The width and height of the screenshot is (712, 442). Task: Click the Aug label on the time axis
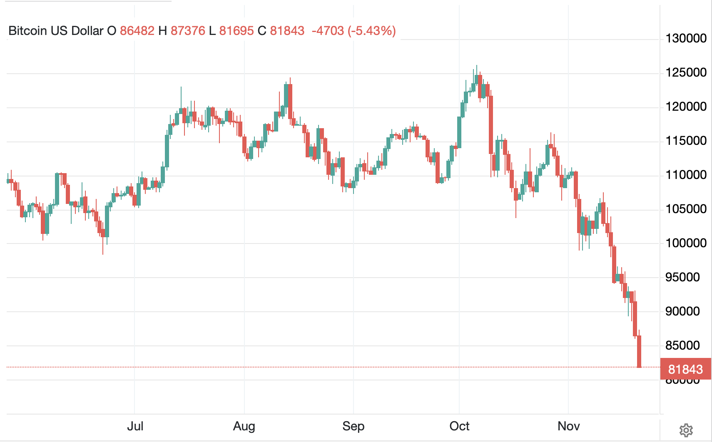click(x=244, y=426)
